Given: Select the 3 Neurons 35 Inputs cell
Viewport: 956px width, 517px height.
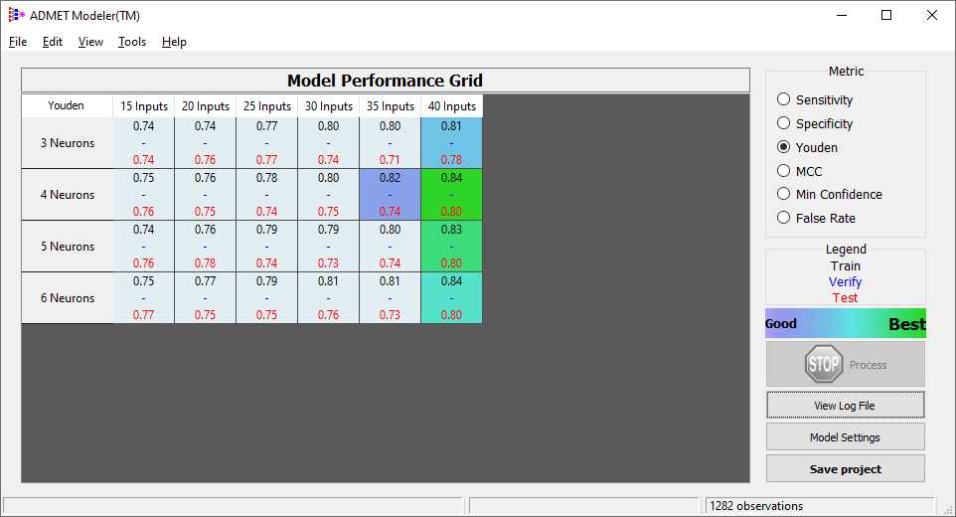Looking at the screenshot, I should coord(390,142).
